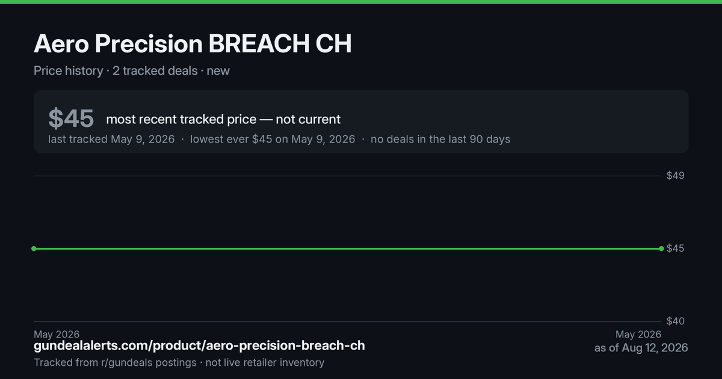Open the gundealalerts.com product URL link

tap(199, 346)
